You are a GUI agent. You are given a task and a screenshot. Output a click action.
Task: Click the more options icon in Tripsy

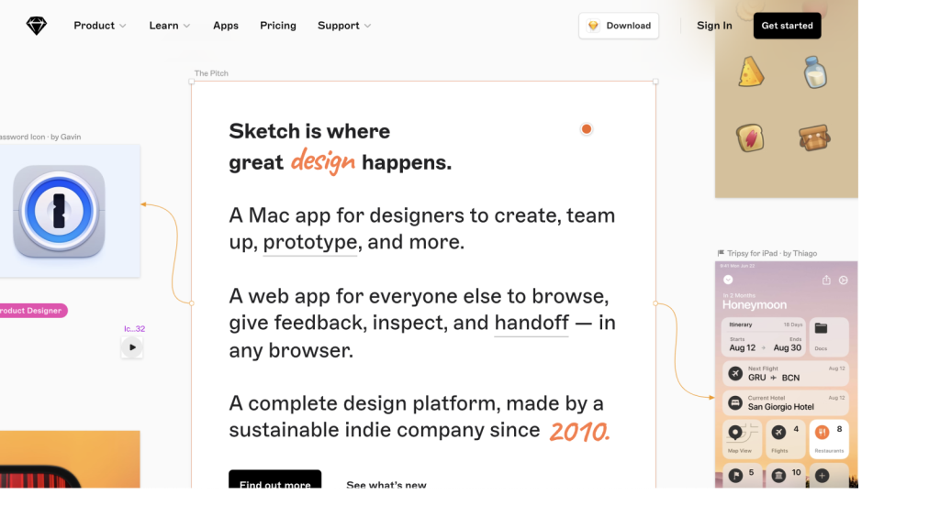[843, 280]
